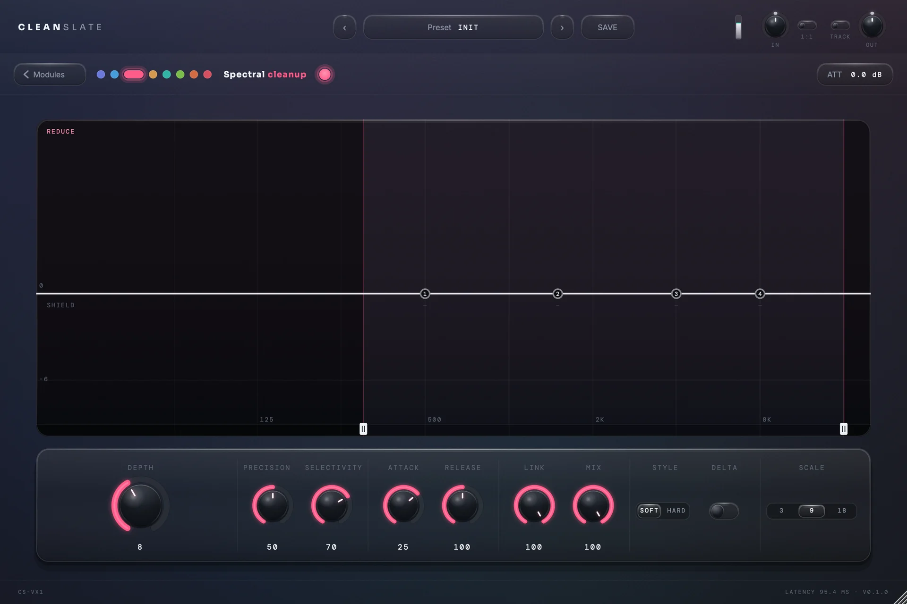Grab the window resize corner grip
The height and width of the screenshot is (604, 907).
pyautogui.click(x=900, y=597)
